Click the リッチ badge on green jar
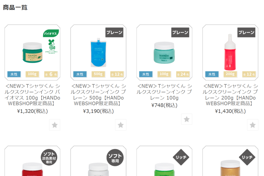The width and height of the screenshot is (264, 176). [181, 157]
